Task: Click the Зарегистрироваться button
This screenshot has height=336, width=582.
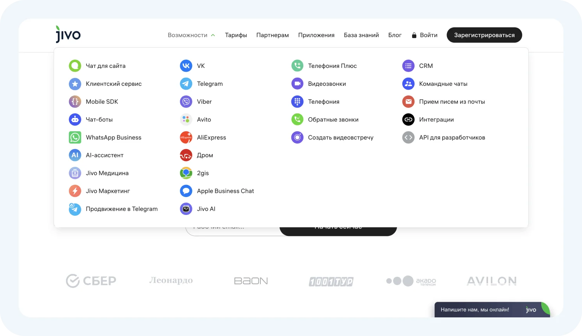Action: (484, 35)
